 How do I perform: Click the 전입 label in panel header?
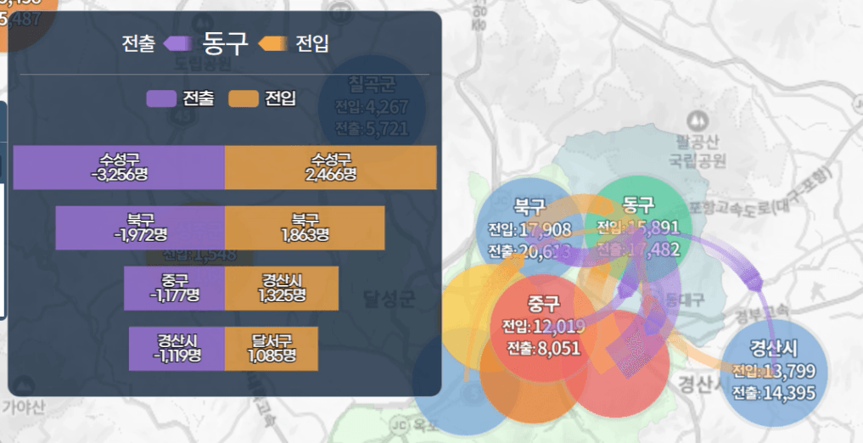coord(312,43)
